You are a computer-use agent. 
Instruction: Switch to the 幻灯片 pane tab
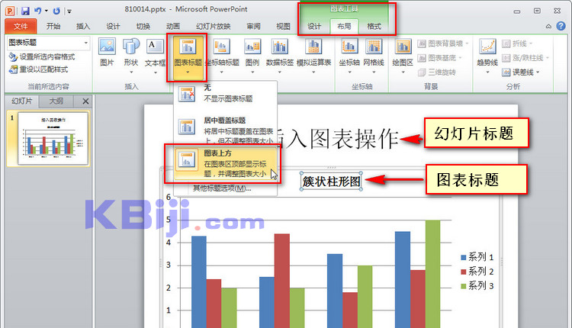coord(22,101)
